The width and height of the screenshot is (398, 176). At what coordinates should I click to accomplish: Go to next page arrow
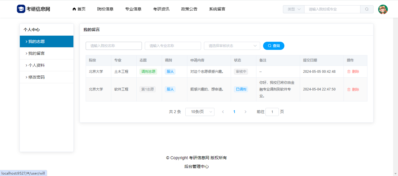click(x=245, y=112)
